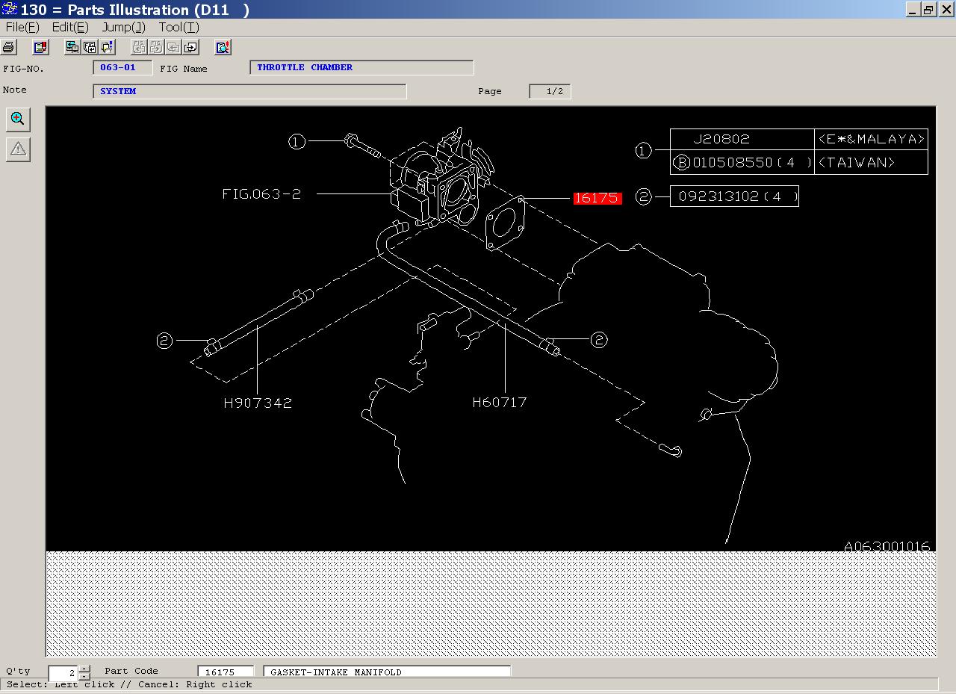Click the magnifier search document toolbar icon
The width and height of the screenshot is (956, 694).
click(x=223, y=47)
